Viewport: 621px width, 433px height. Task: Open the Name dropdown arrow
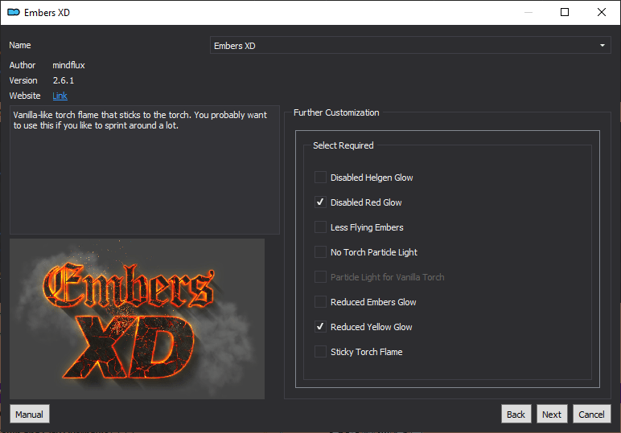[x=602, y=46]
